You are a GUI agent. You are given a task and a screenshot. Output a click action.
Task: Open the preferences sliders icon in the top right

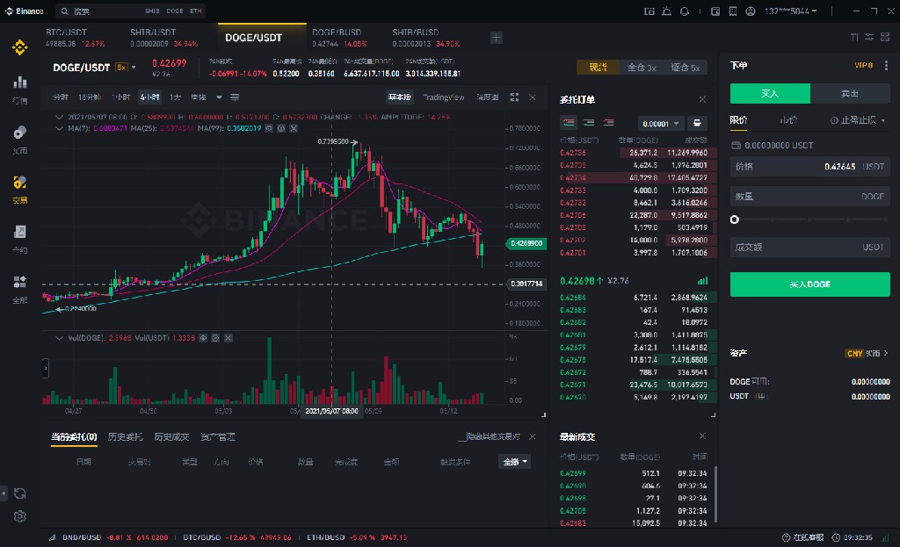pos(869,37)
